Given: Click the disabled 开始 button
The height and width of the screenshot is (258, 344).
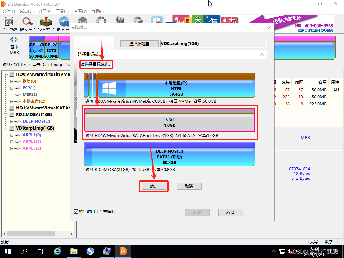Looking at the screenshot, I should click(x=197, y=212).
